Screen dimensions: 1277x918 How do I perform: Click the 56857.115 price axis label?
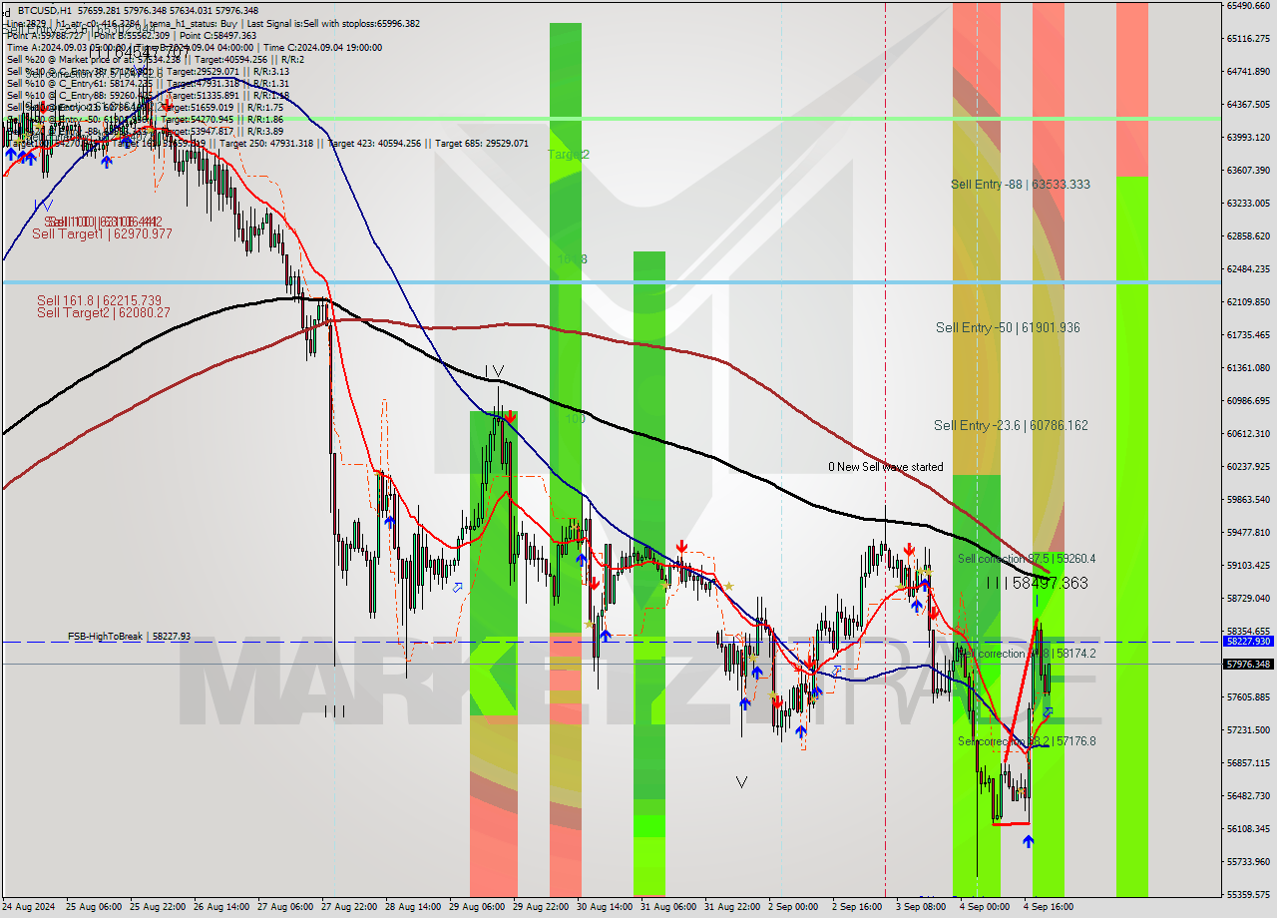tap(1248, 762)
